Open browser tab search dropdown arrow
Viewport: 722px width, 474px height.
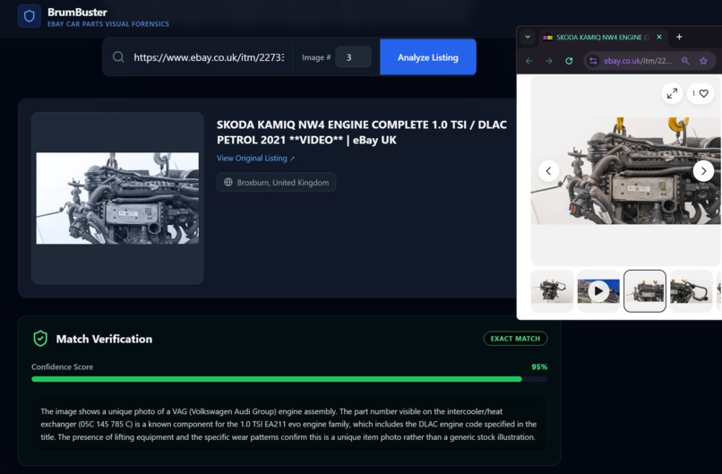pos(528,38)
